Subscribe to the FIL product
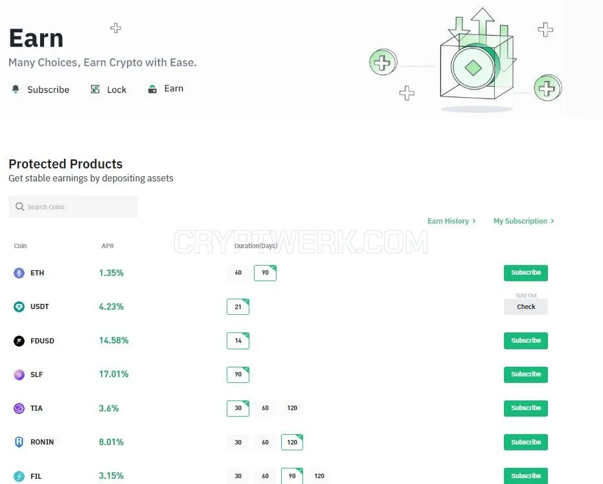This screenshot has width=603, height=484. tap(526, 476)
